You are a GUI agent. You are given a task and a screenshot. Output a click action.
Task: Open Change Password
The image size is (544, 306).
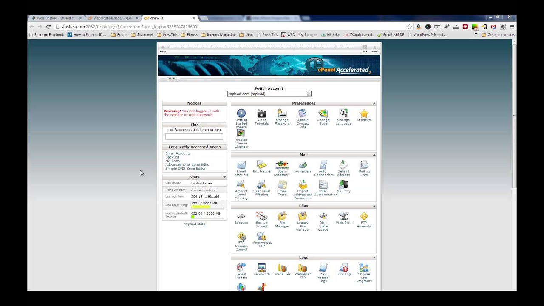(x=282, y=113)
